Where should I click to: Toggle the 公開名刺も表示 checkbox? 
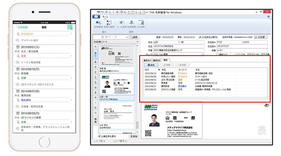click(99, 136)
